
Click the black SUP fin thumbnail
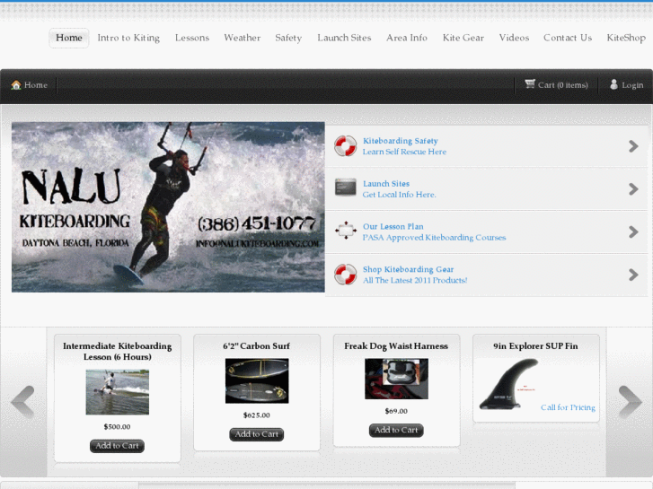point(508,384)
